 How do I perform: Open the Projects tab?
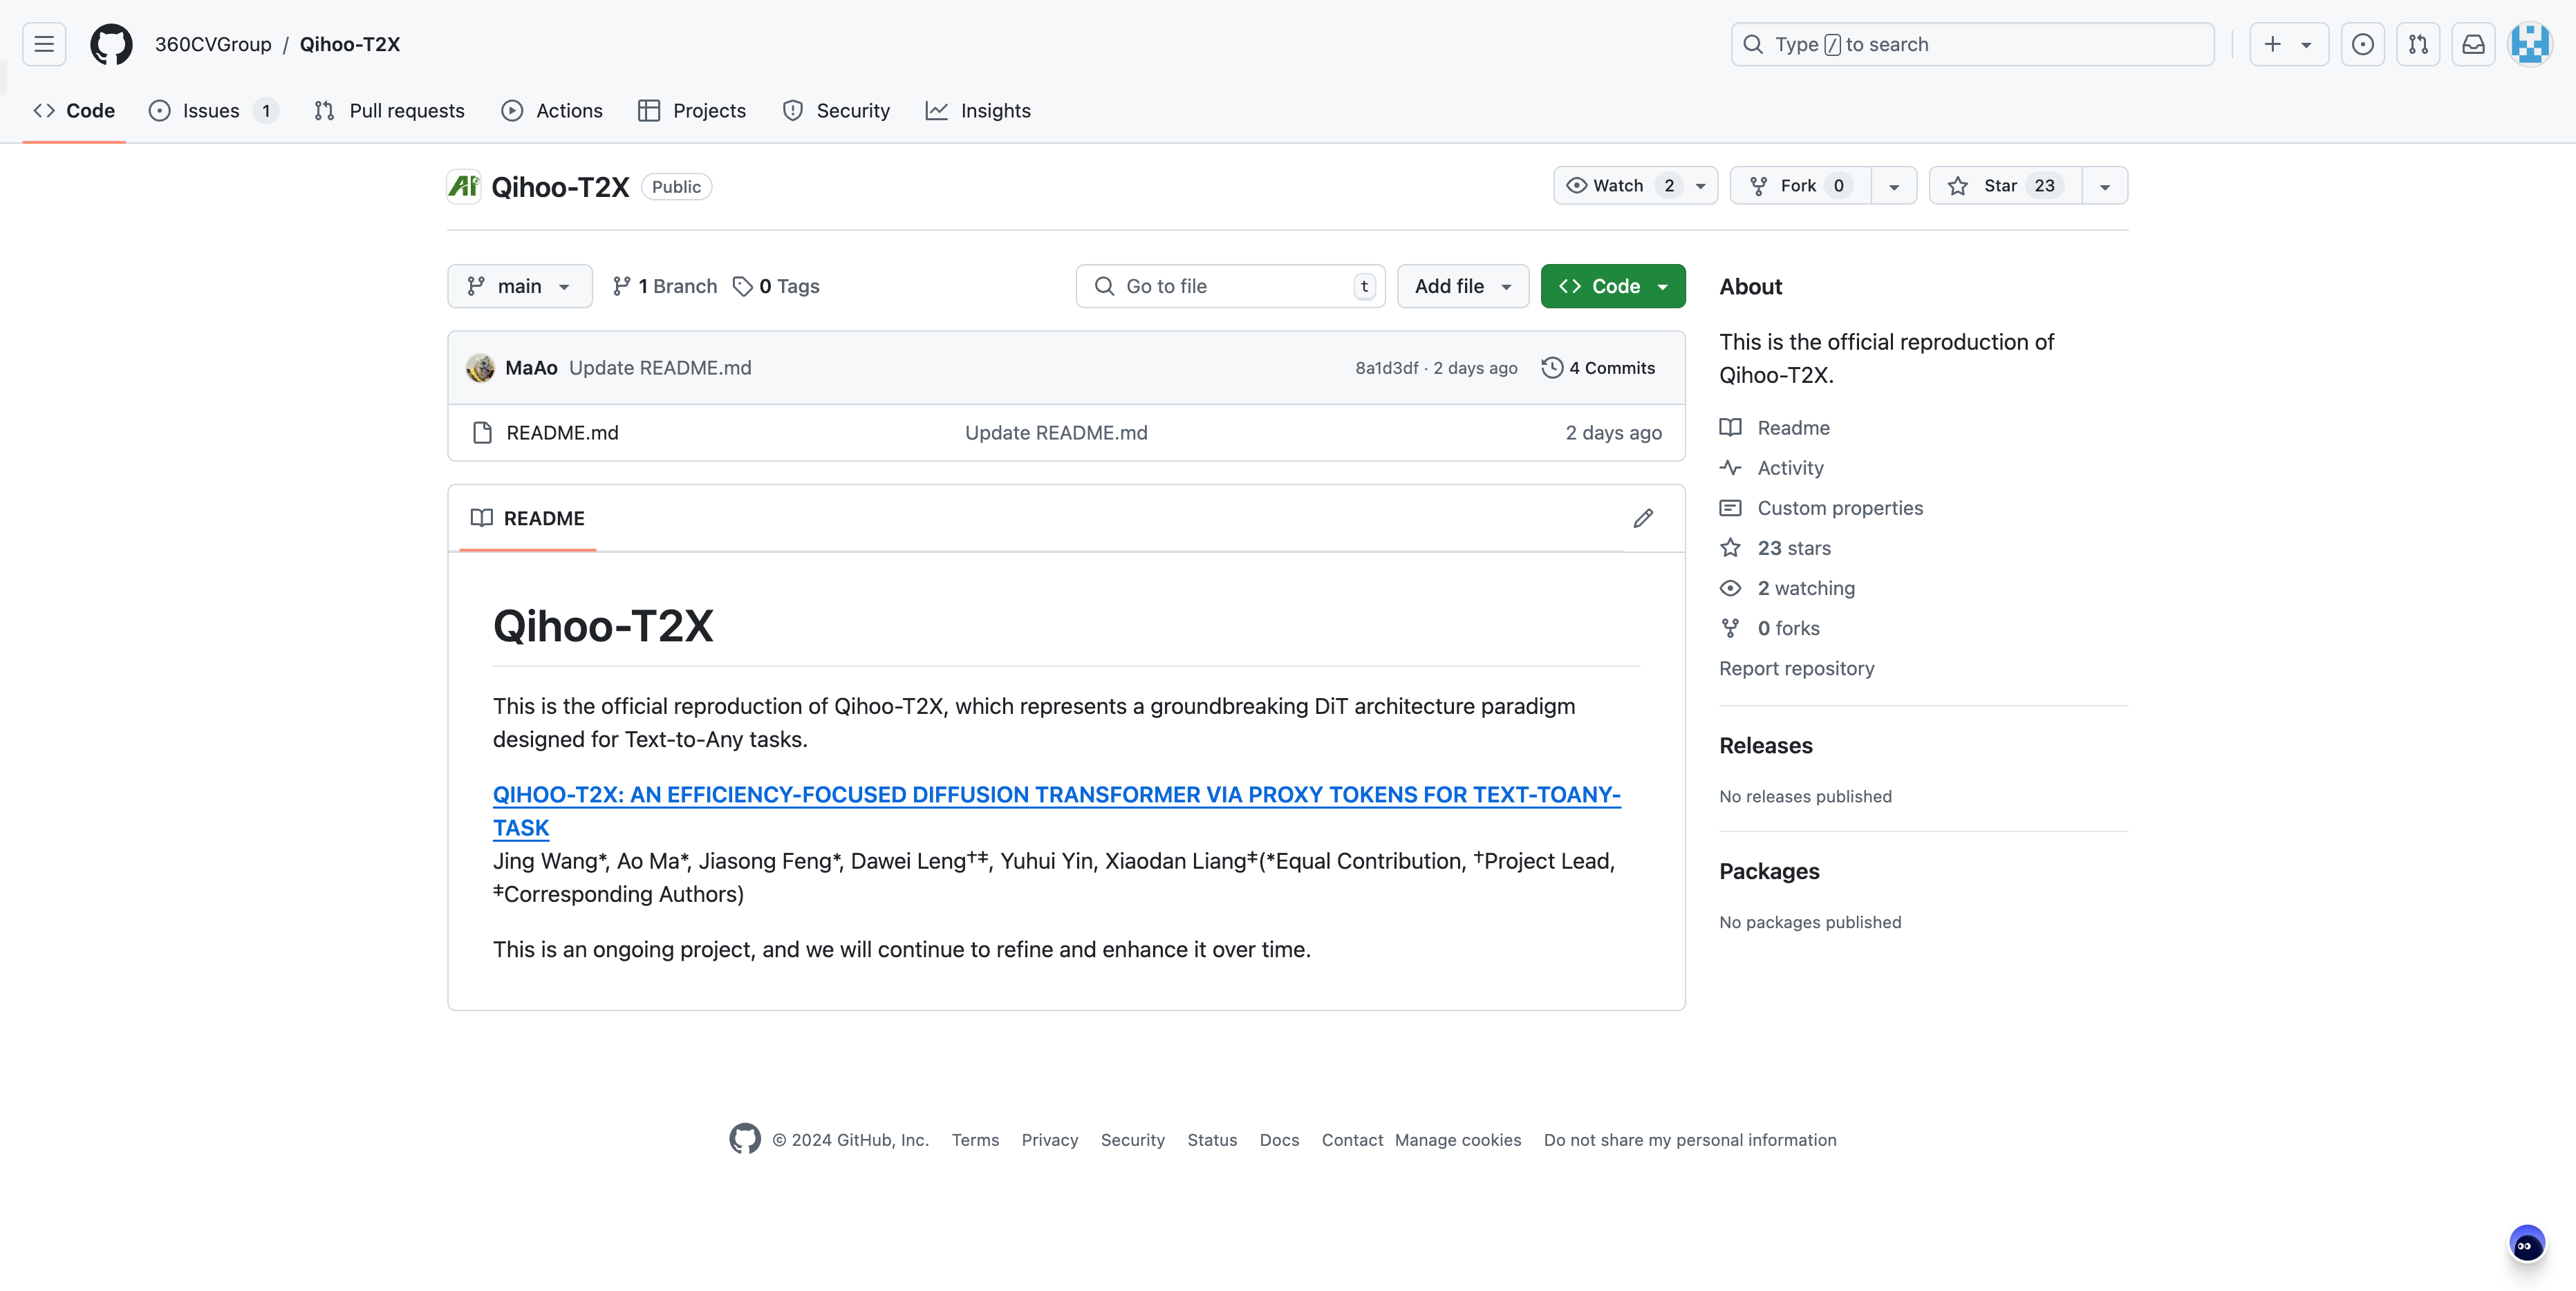692,111
